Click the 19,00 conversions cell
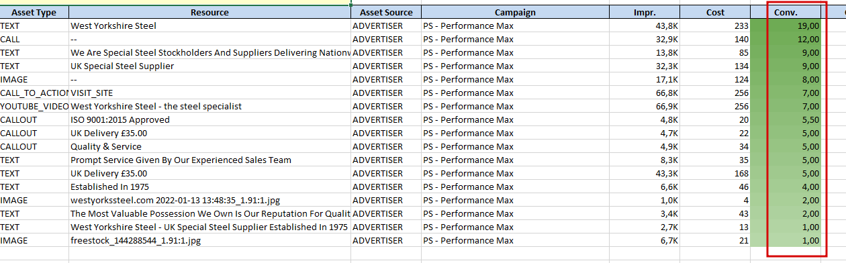 pyautogui.click(x=787, y=25)
